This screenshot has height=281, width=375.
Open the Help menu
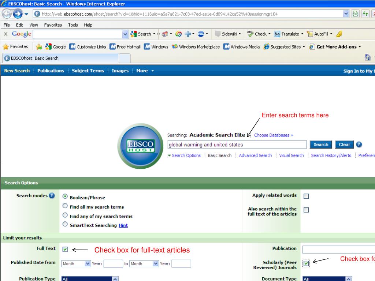point(88,25)
